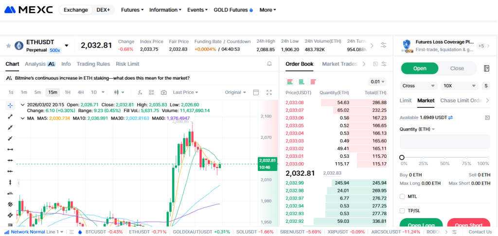Select the vertical arrow line tool

click(10, 182)
